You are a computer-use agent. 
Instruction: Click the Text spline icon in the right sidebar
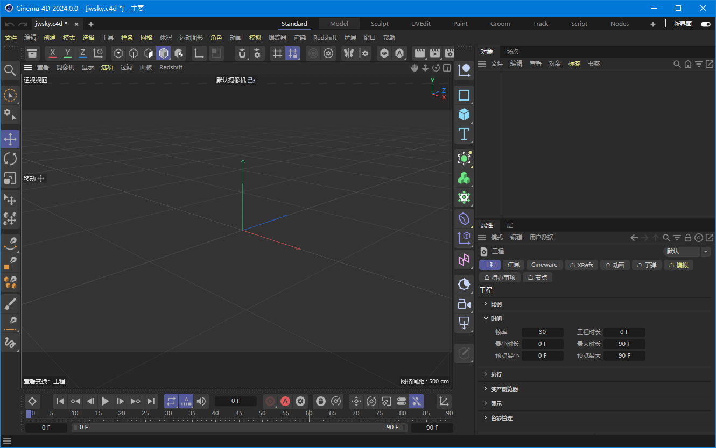click(464, 134)
